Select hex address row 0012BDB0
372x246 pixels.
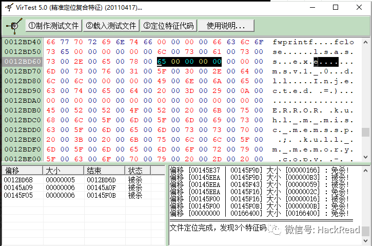(x=23, y=110)
